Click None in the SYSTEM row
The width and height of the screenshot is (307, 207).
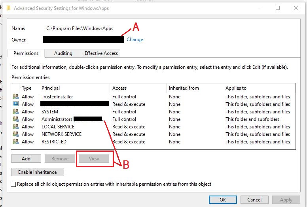[174, 112]
